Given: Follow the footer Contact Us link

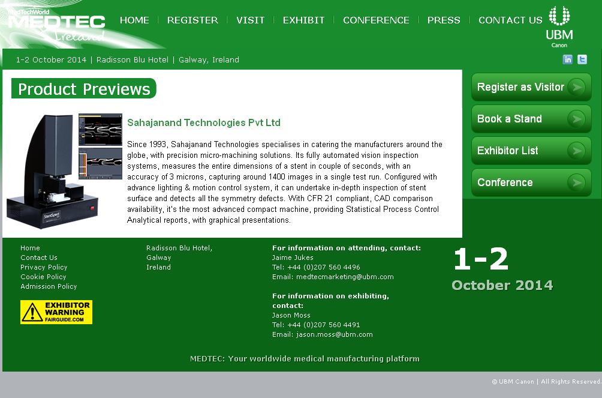Looking at the screenshot, I should 39,258.
